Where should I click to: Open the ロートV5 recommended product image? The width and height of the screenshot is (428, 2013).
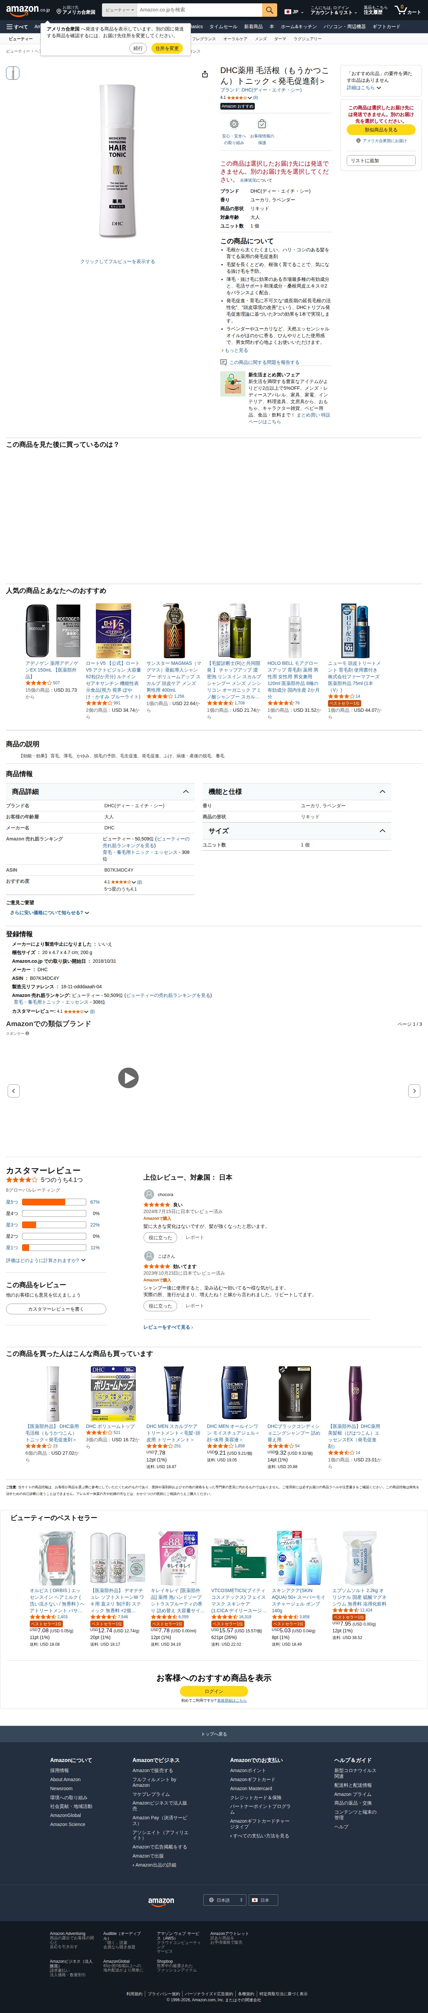pyautogui.click(x=113, y=631)
